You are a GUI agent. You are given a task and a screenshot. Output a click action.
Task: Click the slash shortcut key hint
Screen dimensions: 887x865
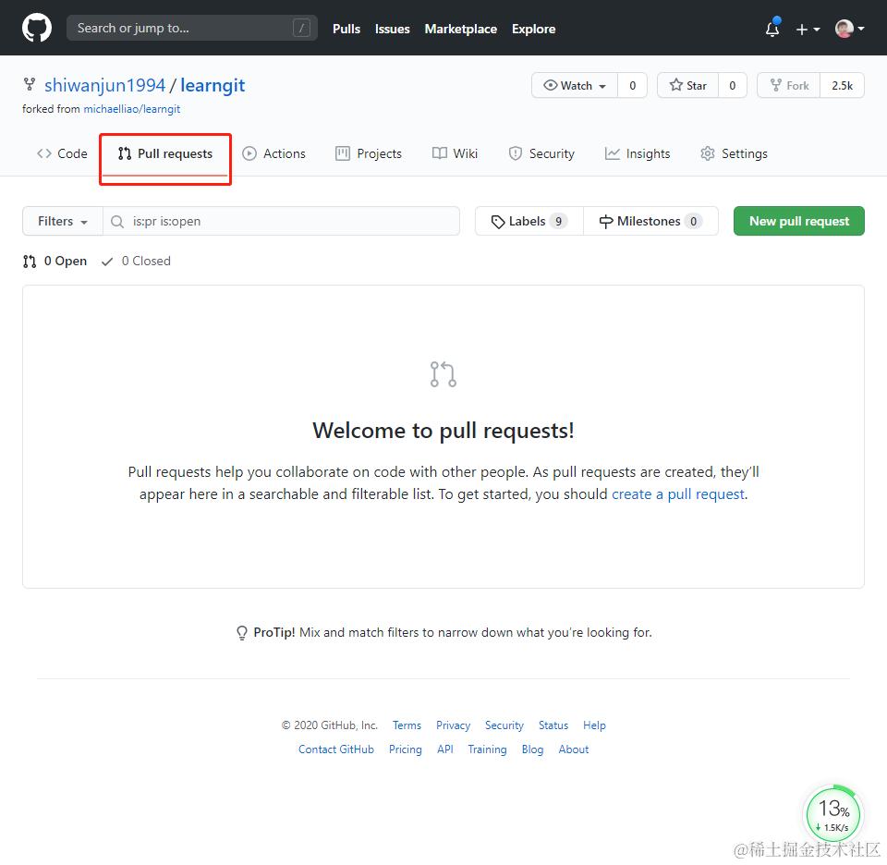(x=301, y=28)
